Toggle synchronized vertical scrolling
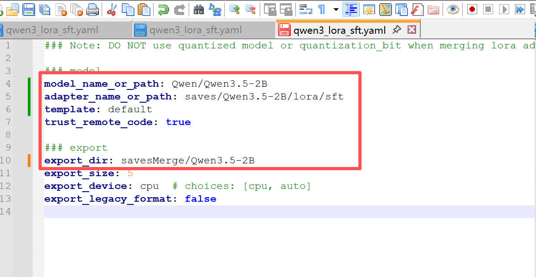The height and width of the screenshot is (277, 536). click(270, 9)
